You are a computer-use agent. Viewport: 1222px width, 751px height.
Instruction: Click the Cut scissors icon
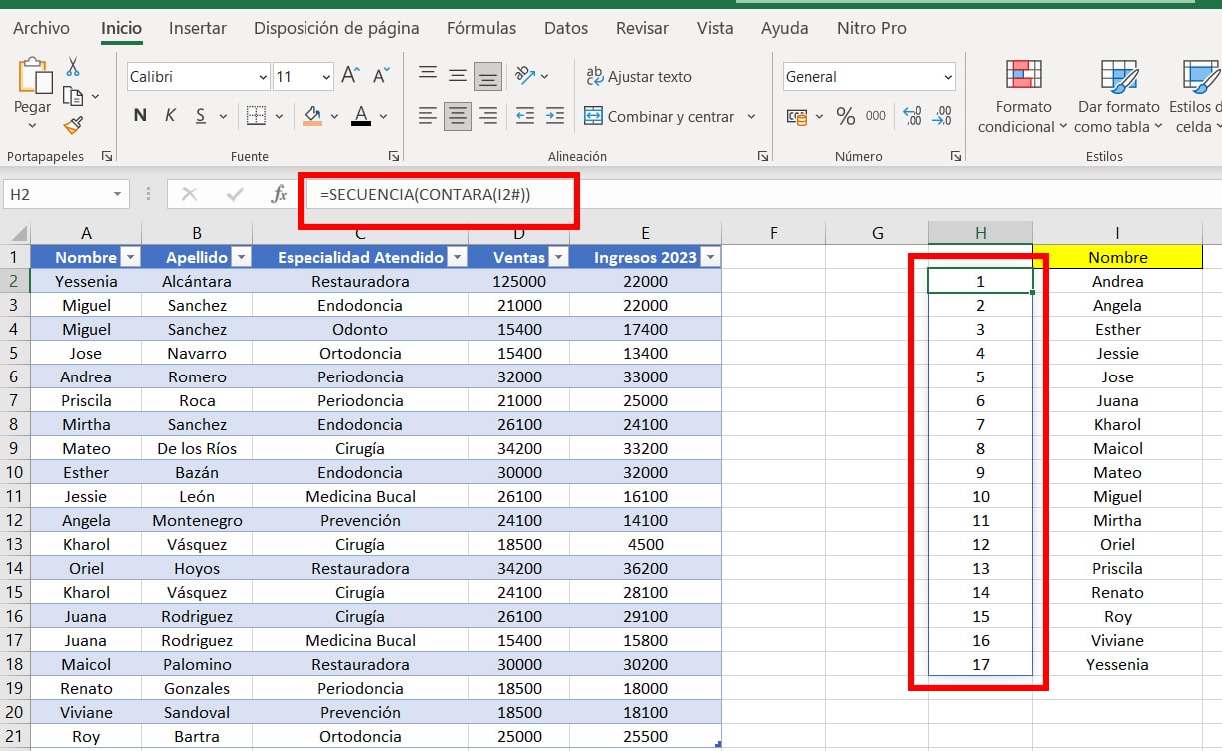(72, 68)
